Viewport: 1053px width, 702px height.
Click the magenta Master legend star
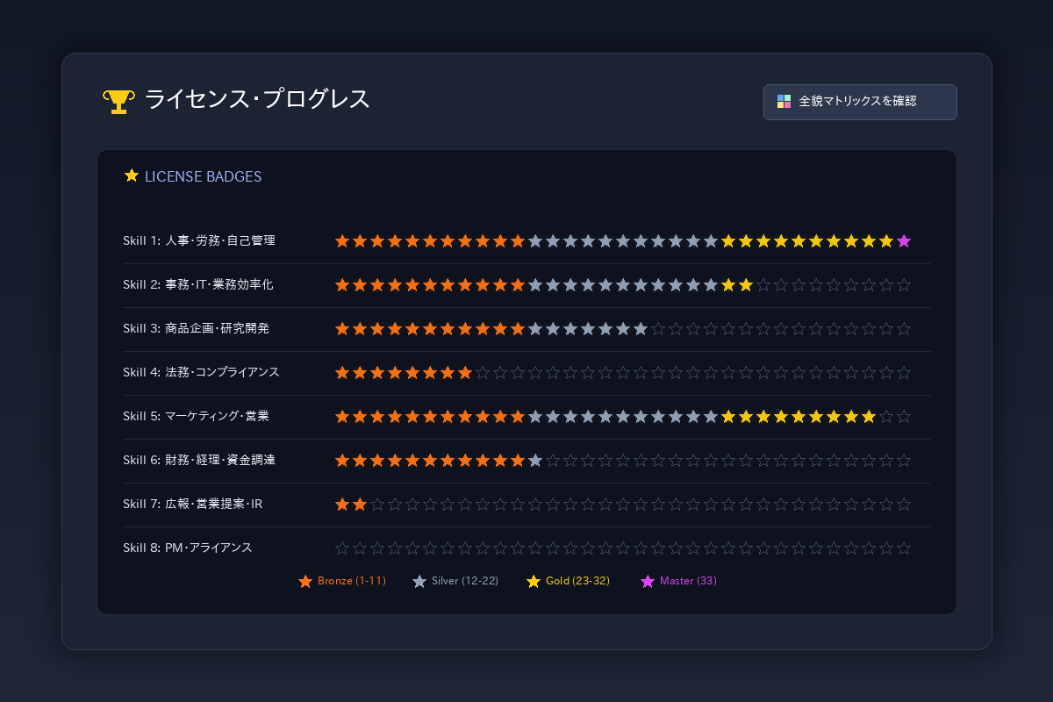pos(648,581)
